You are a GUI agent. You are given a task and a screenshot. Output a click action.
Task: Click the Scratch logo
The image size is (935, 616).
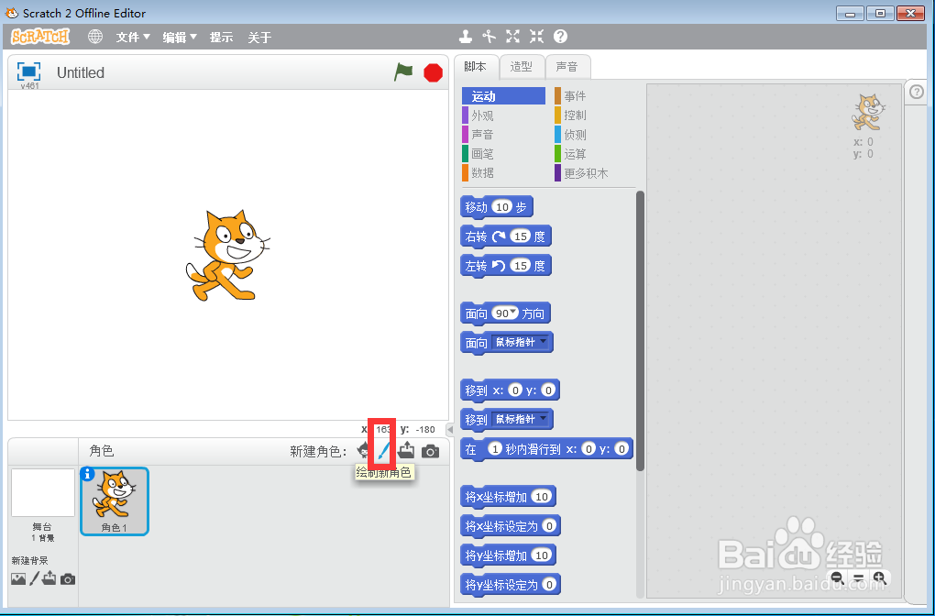pos(40,37)
